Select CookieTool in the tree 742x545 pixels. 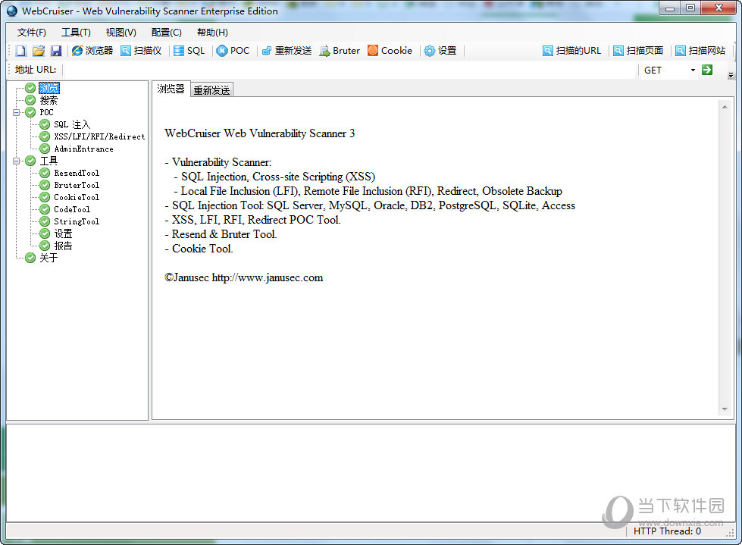(x=77, y=197)
